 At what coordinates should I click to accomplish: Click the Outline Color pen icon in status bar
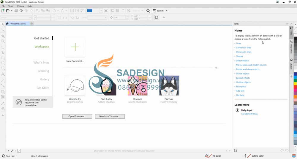point(245,156)
